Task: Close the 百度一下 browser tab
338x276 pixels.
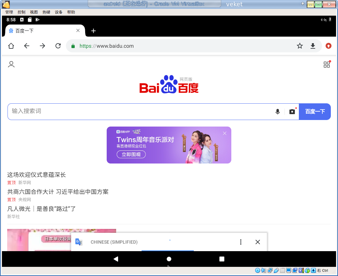Action: (x=78, y=30)
